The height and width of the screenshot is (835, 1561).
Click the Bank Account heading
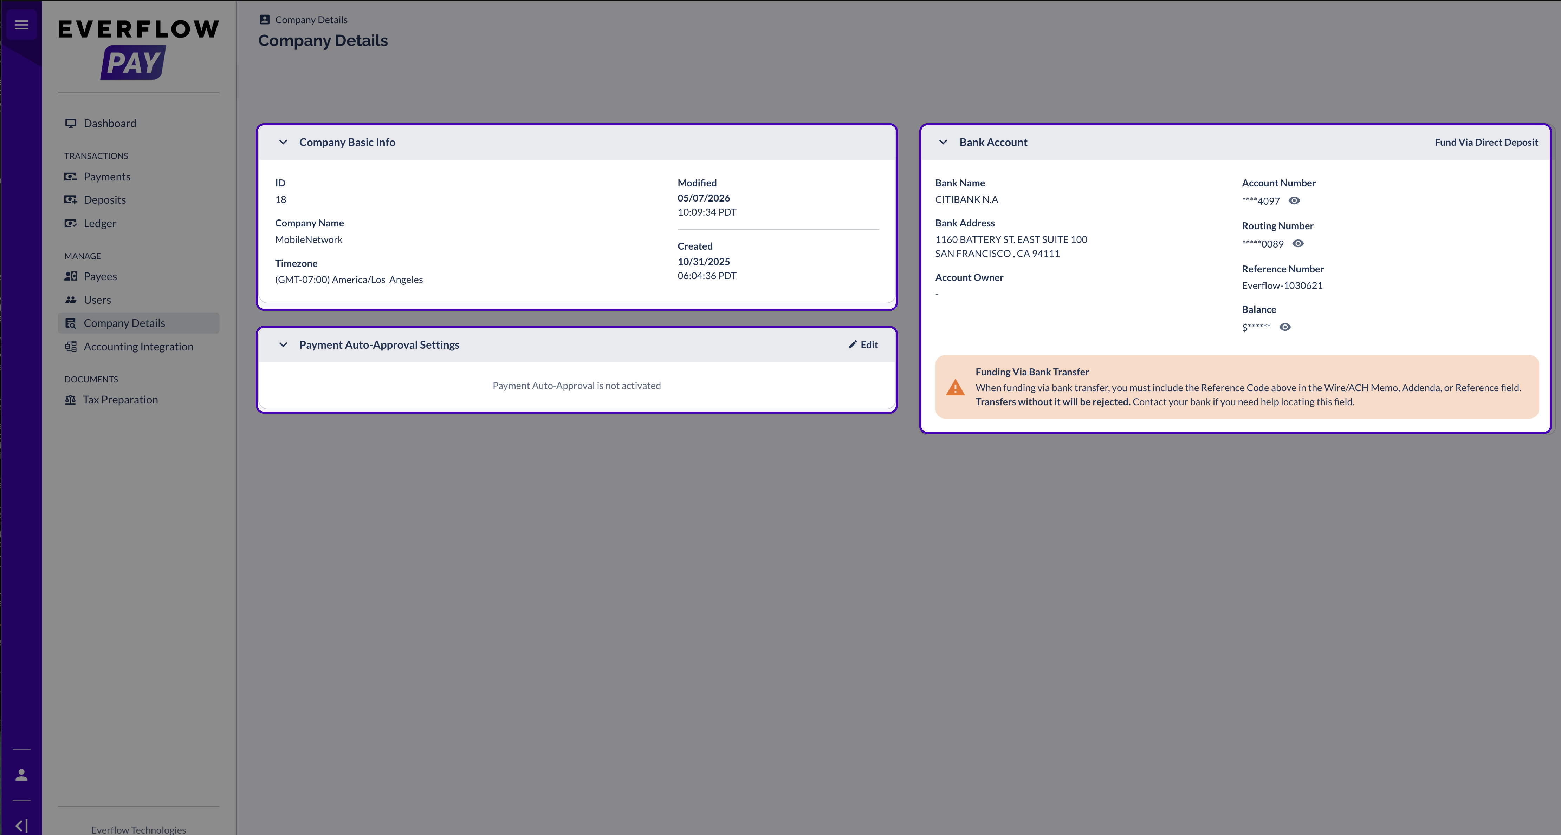click(x=993, y=142)
